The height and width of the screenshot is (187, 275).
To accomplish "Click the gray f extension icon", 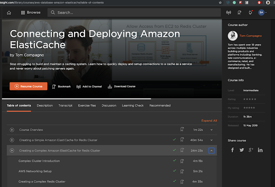I will (247, 3).
